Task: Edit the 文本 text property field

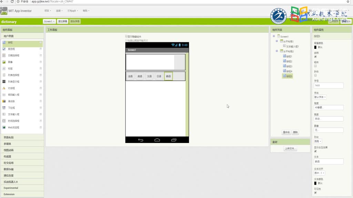Action: pyautogui.click(x=329, y=162)
